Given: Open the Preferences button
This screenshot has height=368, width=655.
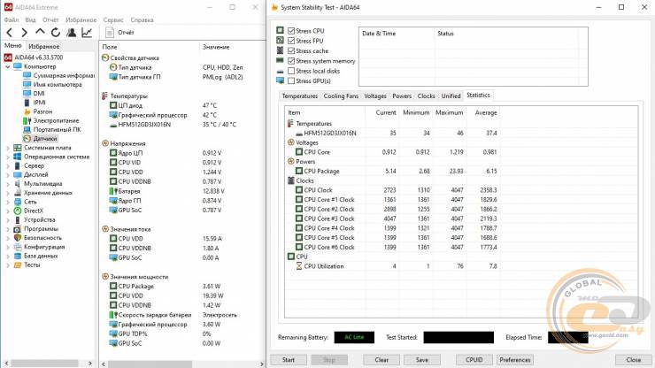Looking at the screenshot, I should pyautogui.click(x=514, y=360).
